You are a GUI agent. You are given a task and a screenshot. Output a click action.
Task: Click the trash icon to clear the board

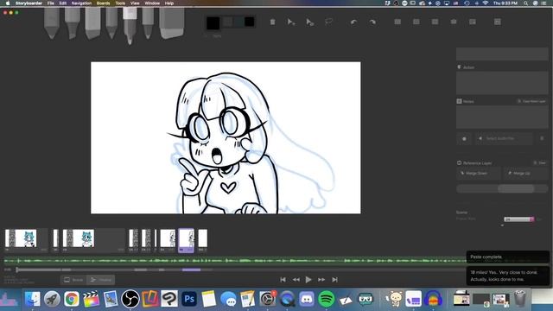273,22
